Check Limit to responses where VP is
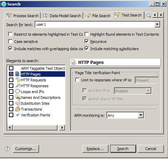The width and height of the screenshot is (168, 159). pos(77,80)
